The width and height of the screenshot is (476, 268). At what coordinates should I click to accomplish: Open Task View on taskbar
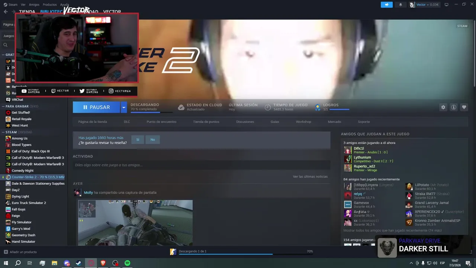(x=30, y=263)
